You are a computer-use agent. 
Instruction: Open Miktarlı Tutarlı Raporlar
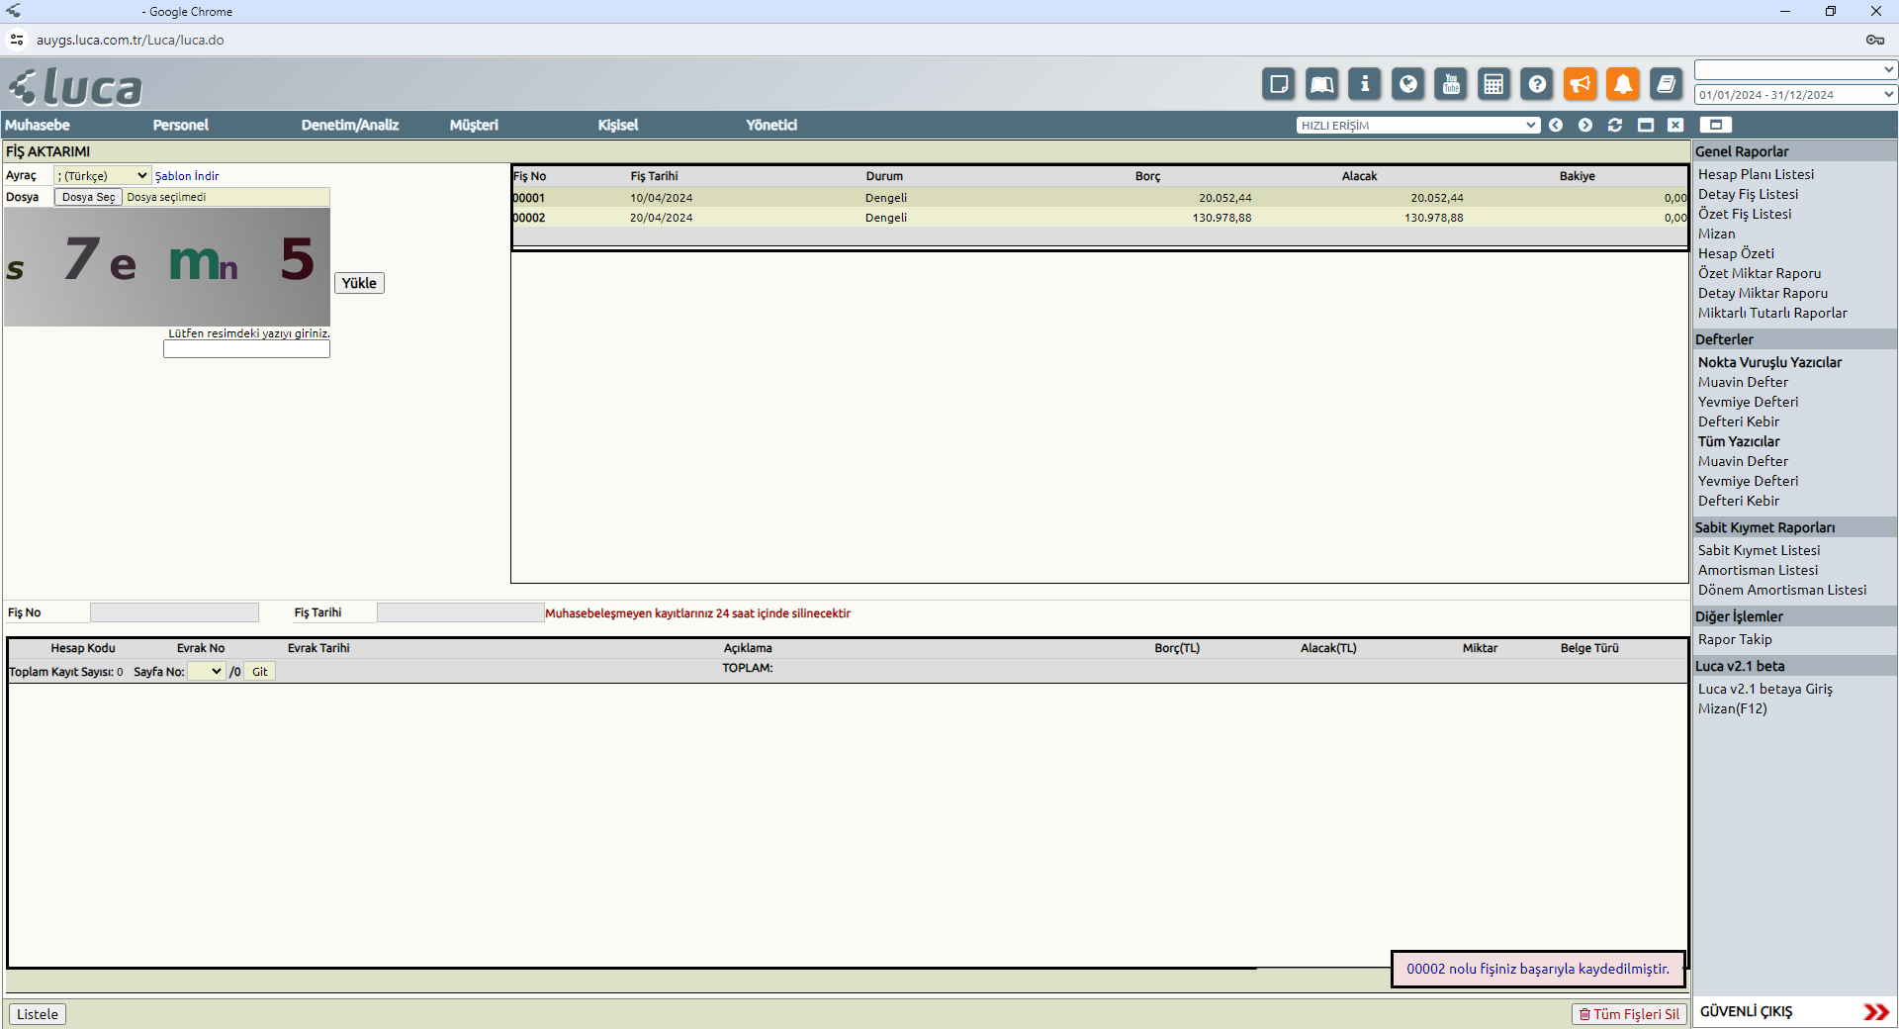(x=1772, y=313)
